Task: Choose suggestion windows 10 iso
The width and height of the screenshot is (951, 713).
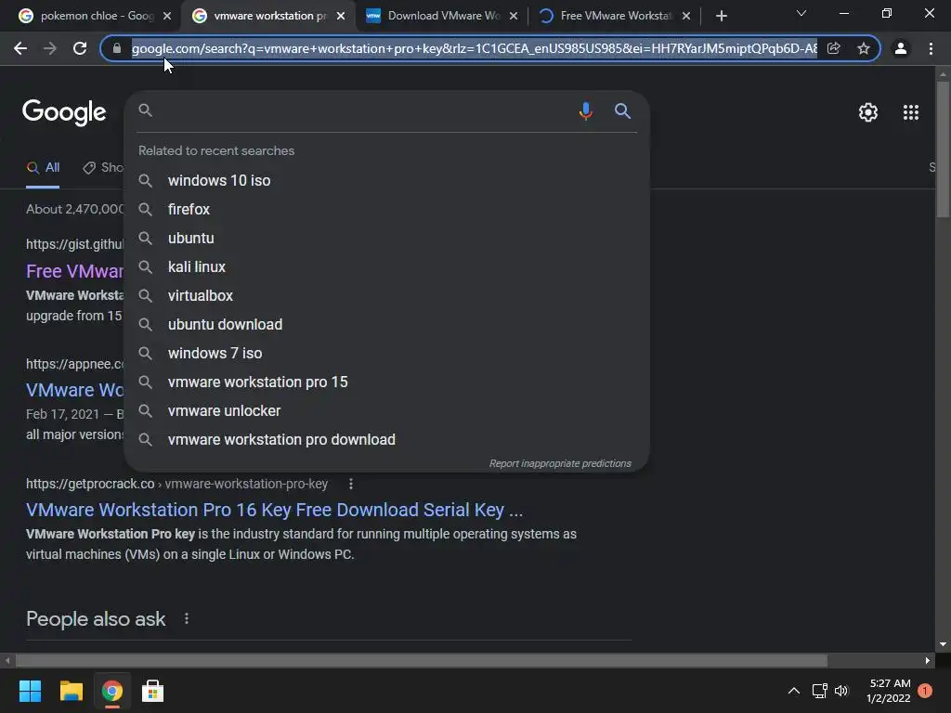Action: [x=387, y=181]
